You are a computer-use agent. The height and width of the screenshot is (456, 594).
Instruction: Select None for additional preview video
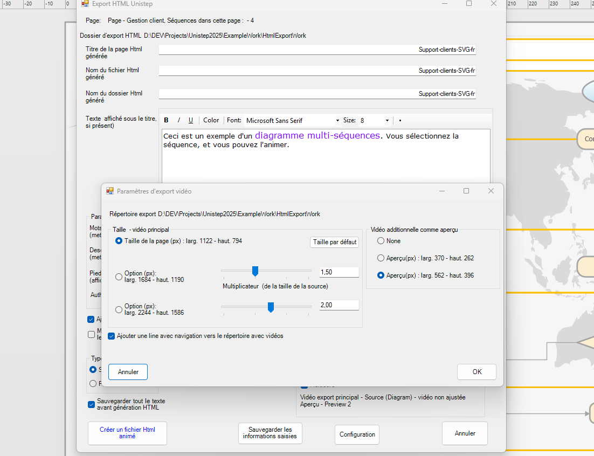click(x=381, y=241)
